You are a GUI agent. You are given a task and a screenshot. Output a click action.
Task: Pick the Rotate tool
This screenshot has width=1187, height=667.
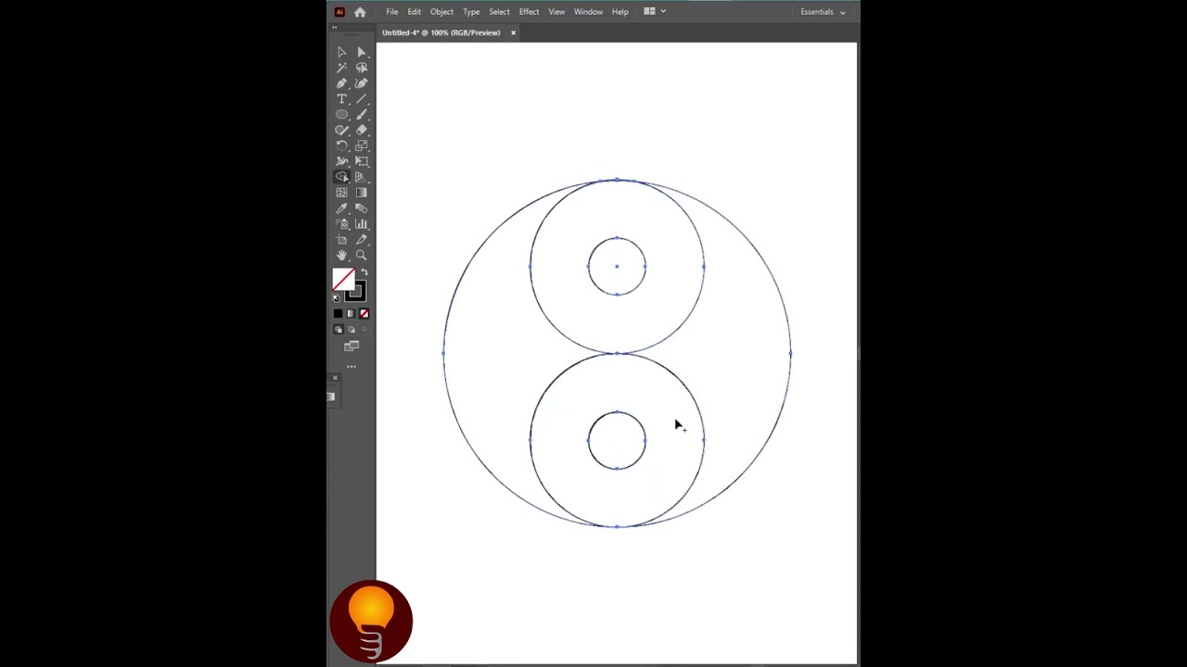pos(341,145)
